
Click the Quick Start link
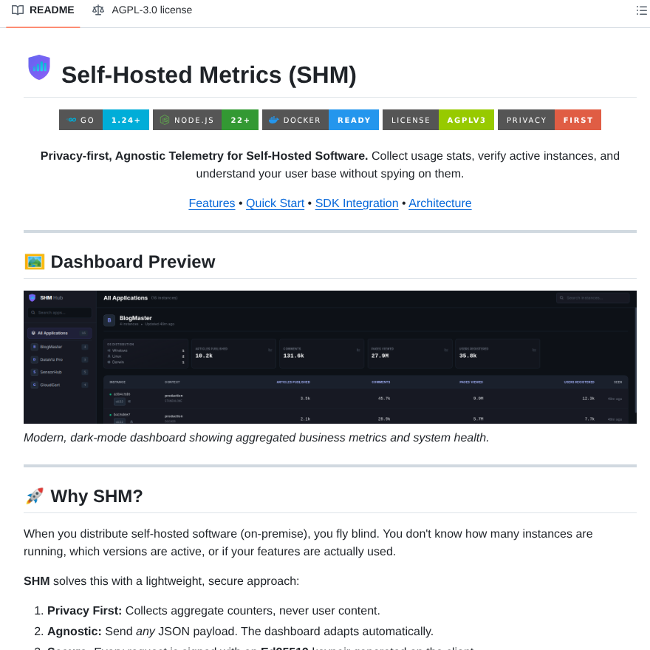pos(275,203)
